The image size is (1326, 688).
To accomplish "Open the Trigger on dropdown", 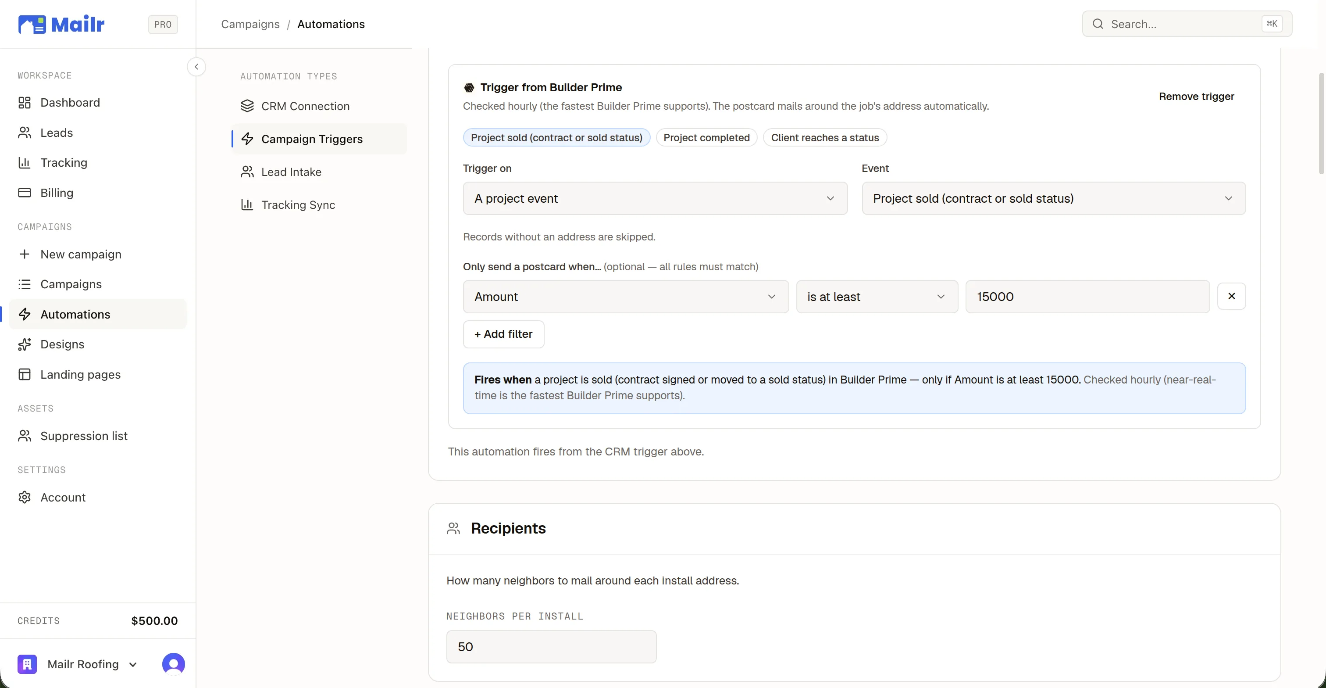I will tap(655, 198).
